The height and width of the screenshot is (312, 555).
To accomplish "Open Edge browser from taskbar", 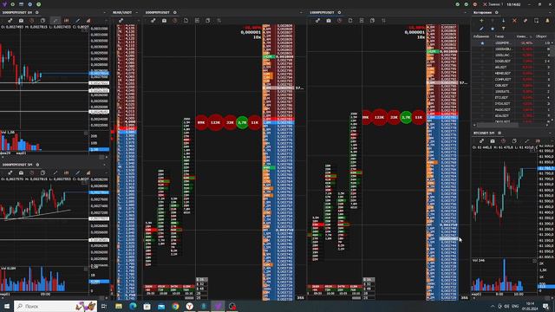I will (x=133, y=306).
